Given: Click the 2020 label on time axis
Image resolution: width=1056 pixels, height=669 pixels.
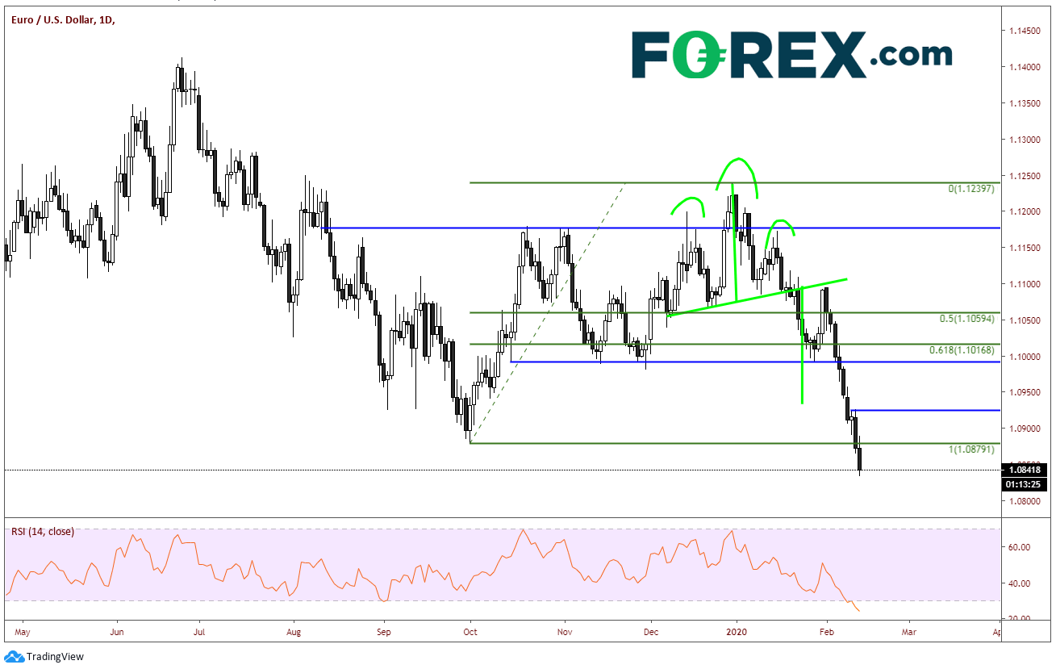Looking at the screenshot, I should [x=737, y=634].
